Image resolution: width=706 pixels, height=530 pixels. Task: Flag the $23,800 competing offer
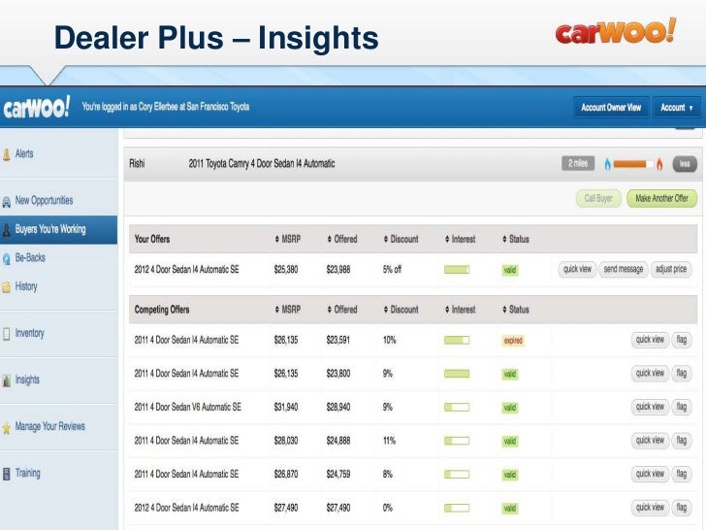pos(682,373)
